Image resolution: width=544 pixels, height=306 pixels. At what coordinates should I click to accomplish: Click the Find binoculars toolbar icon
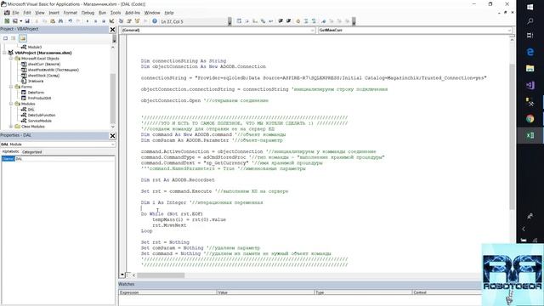tap(60, 21)
